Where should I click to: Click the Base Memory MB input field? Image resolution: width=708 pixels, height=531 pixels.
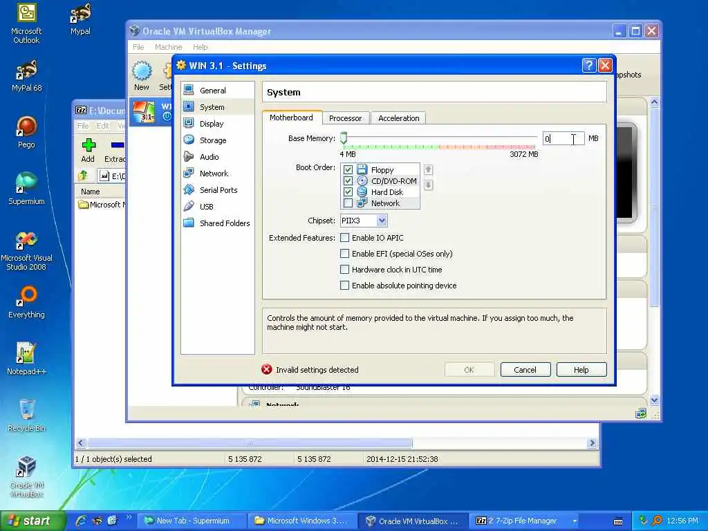[563, 138]
